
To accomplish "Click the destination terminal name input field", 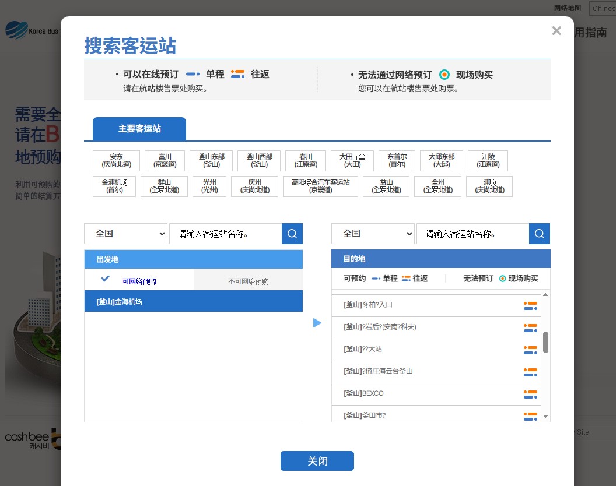I will 473,233.
